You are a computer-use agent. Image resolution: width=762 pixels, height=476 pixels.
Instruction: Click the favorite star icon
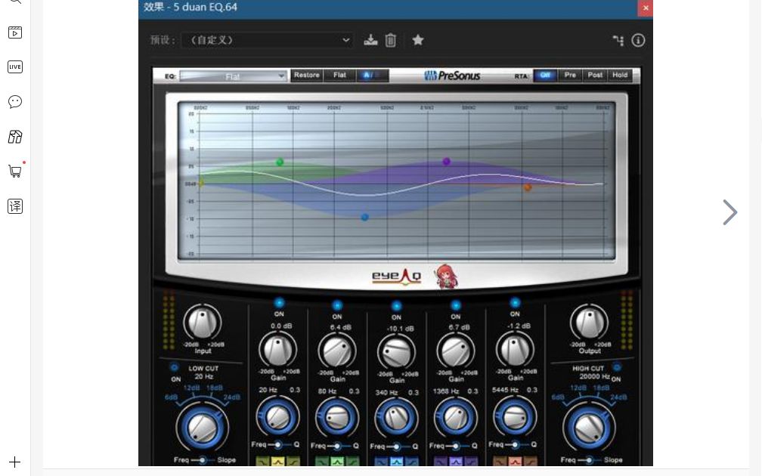point(417,40)
